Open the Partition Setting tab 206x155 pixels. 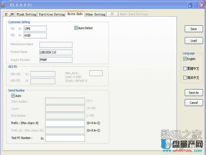(x=51, y=14)
